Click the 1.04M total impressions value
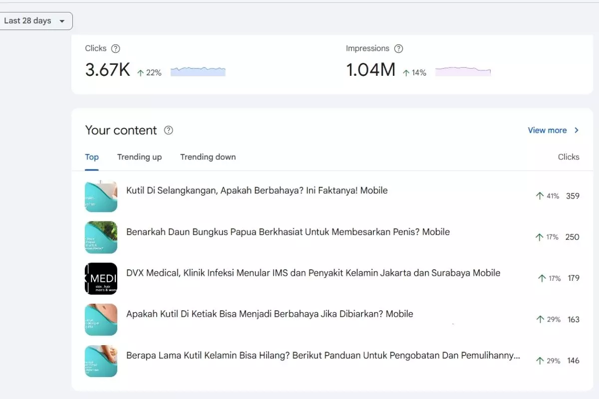Viewport: 599px width, 399px height. pyautogui.click(x=371, y=70)
